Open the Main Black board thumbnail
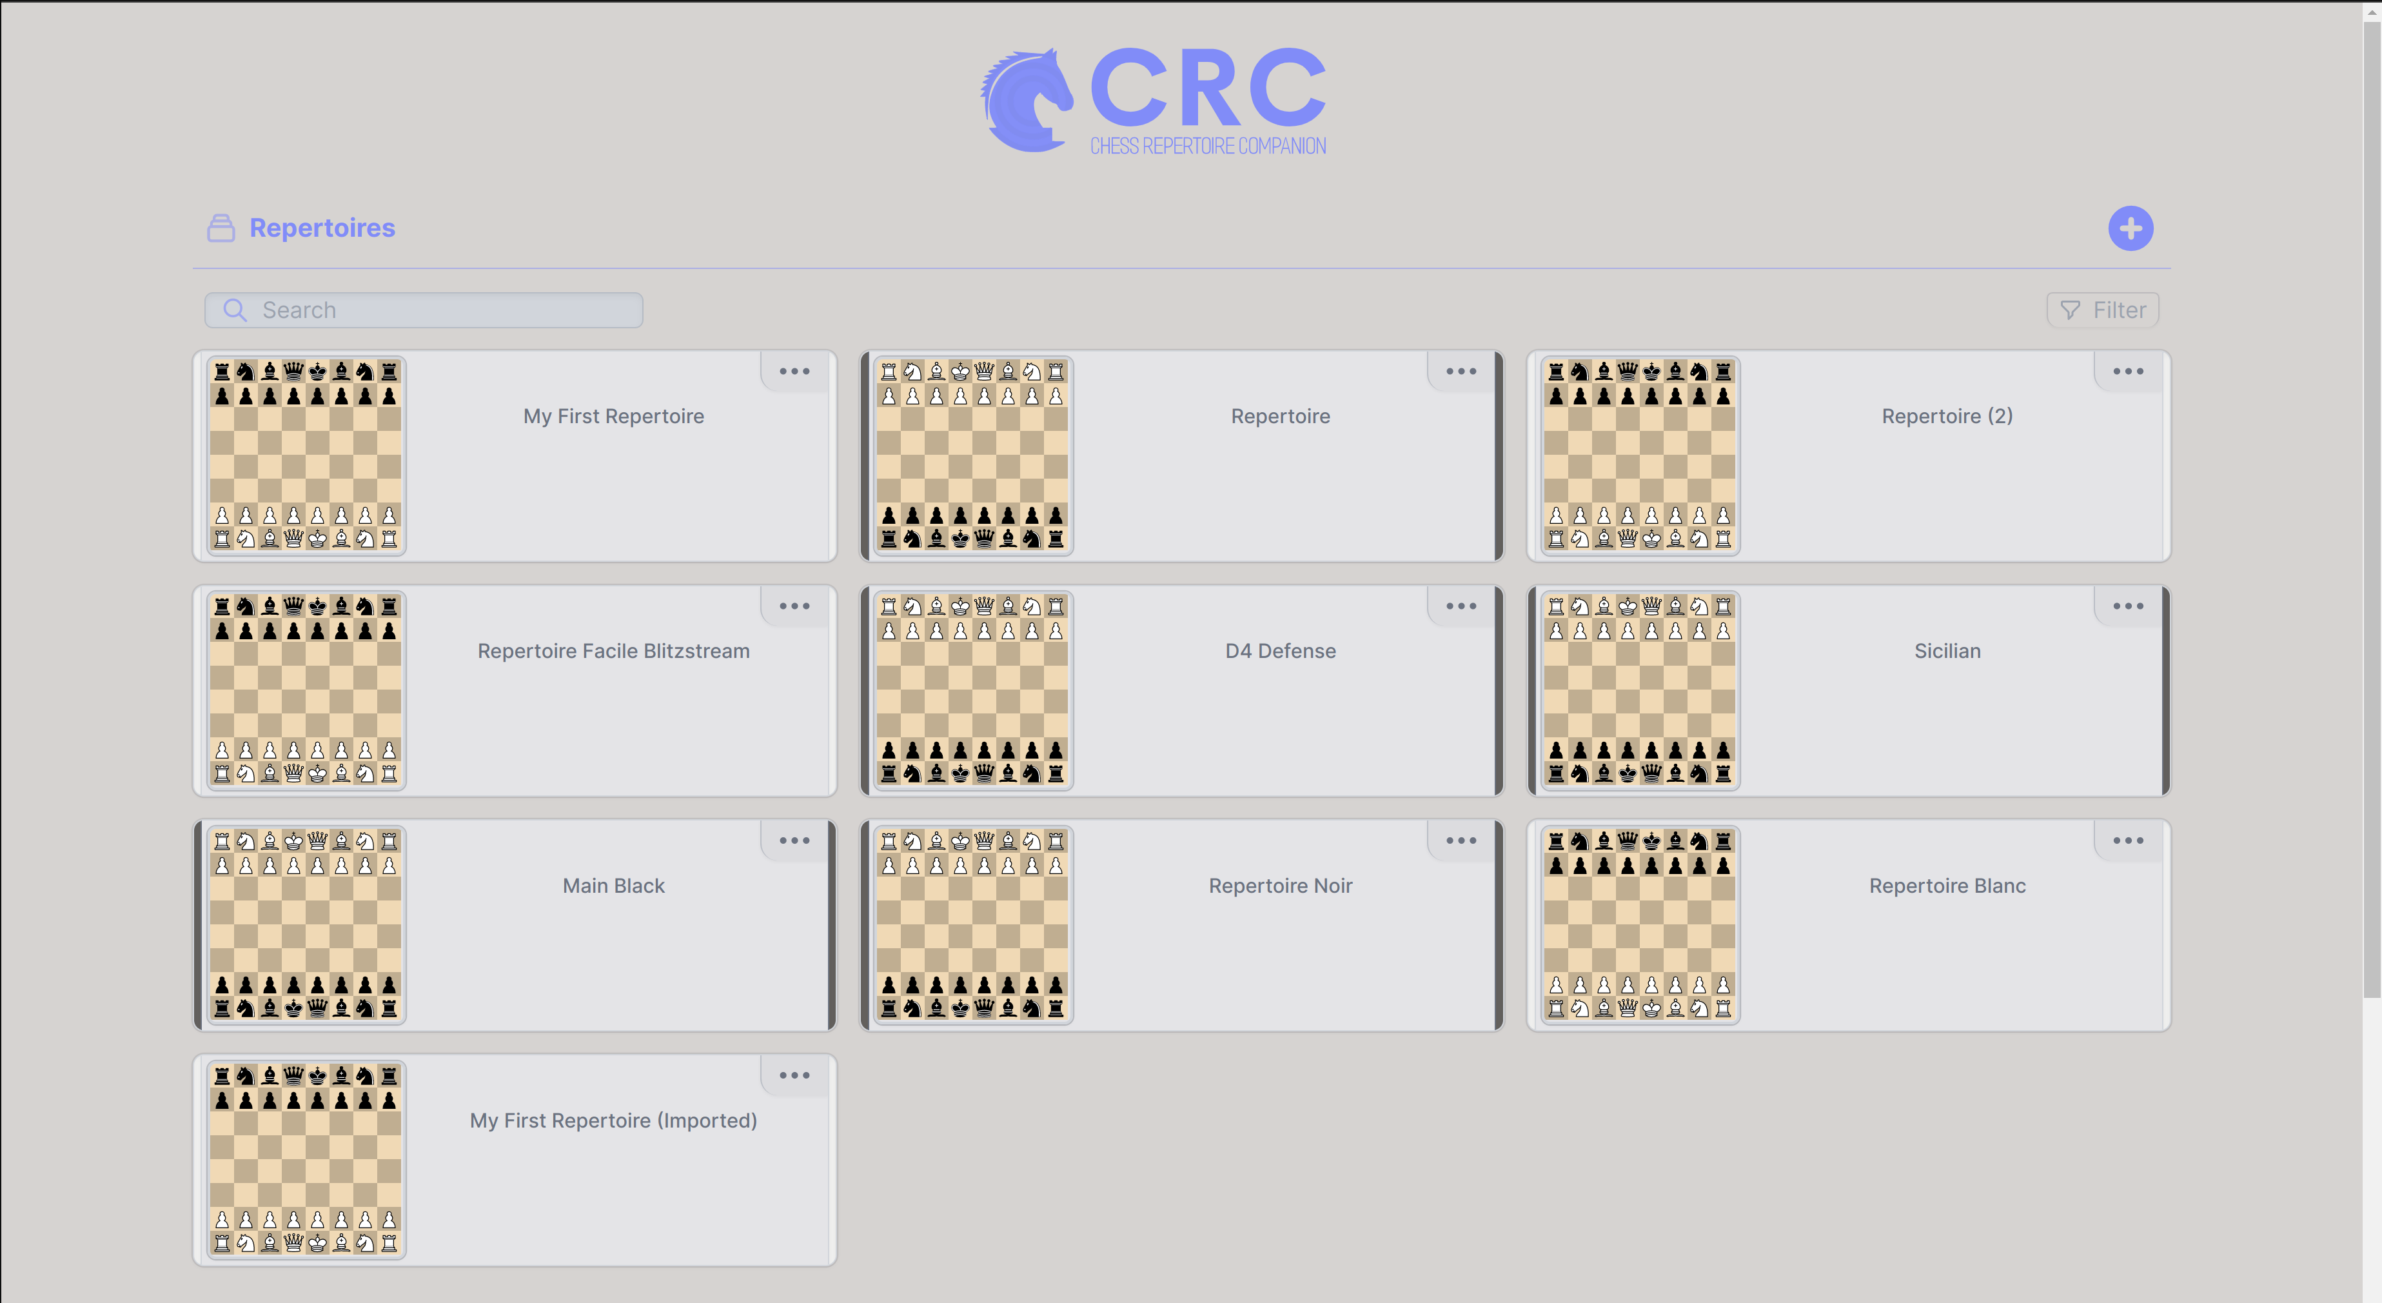This screenshot has width=2382, height=1303. [x=306, y=926]
